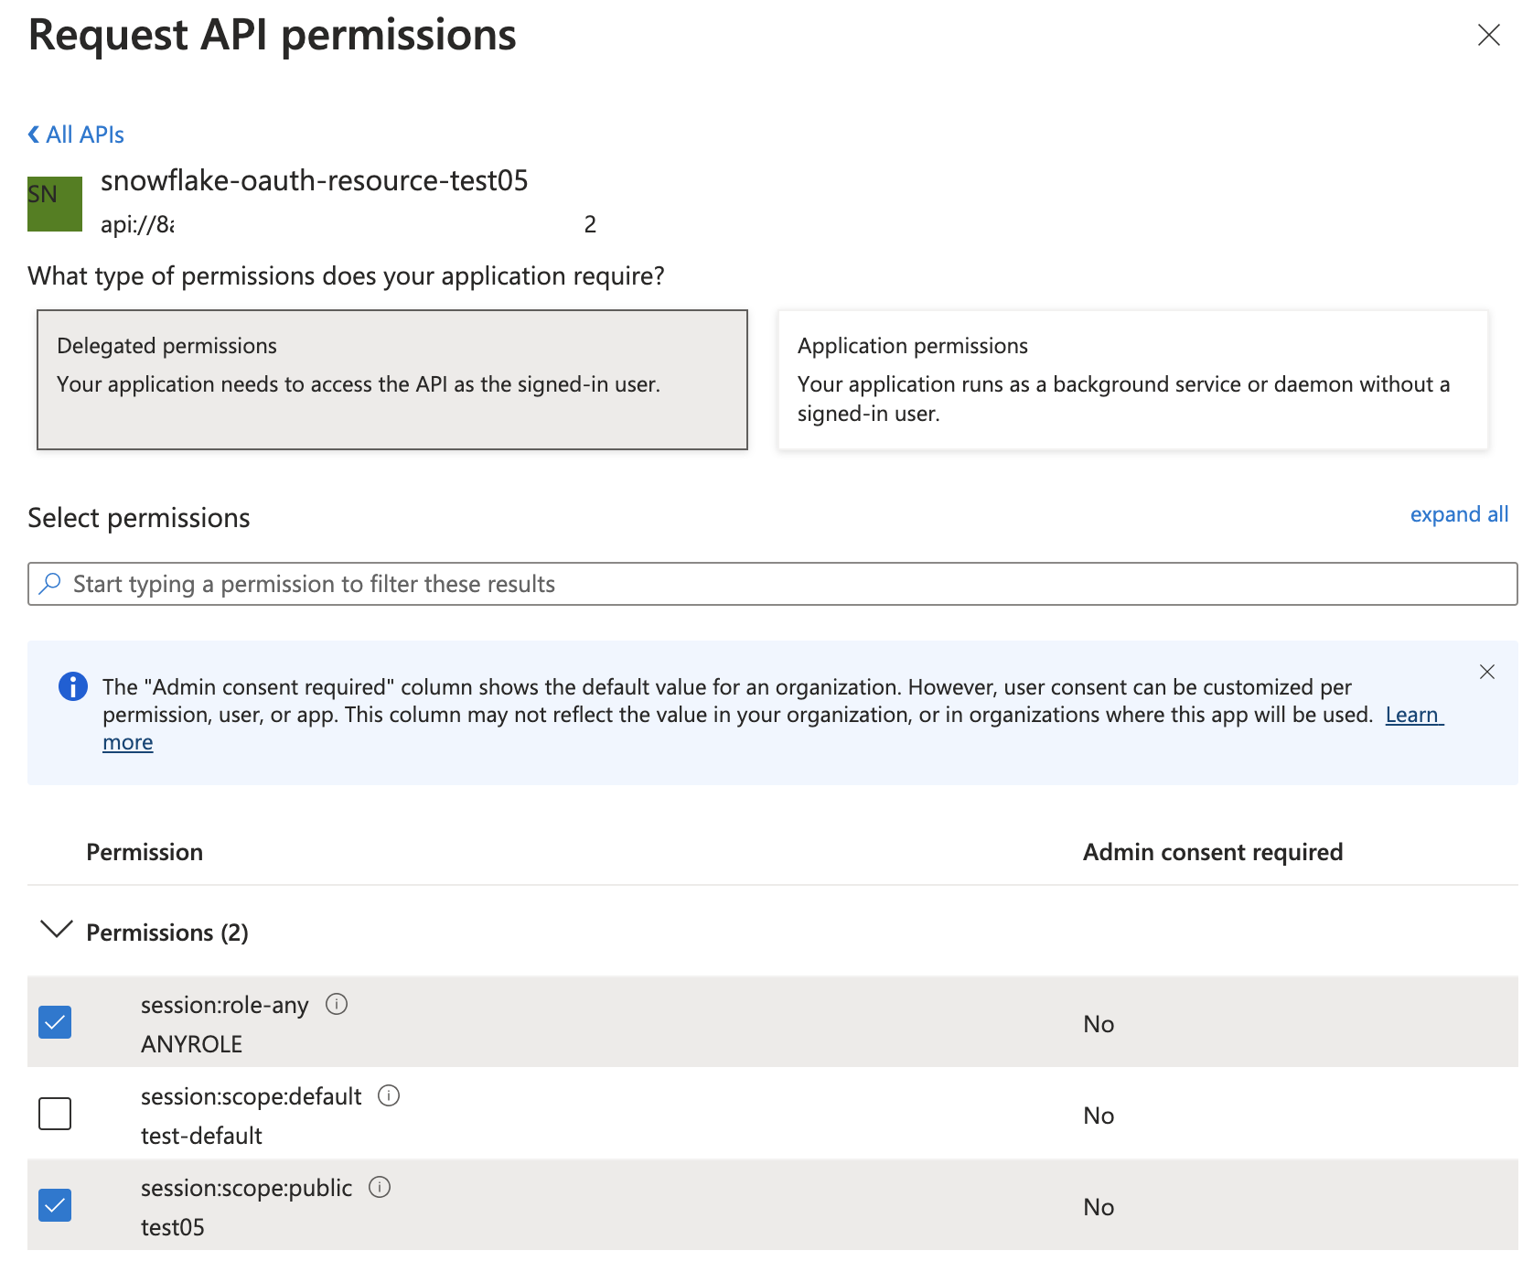Click expand all link

(x=1458, y=514)
